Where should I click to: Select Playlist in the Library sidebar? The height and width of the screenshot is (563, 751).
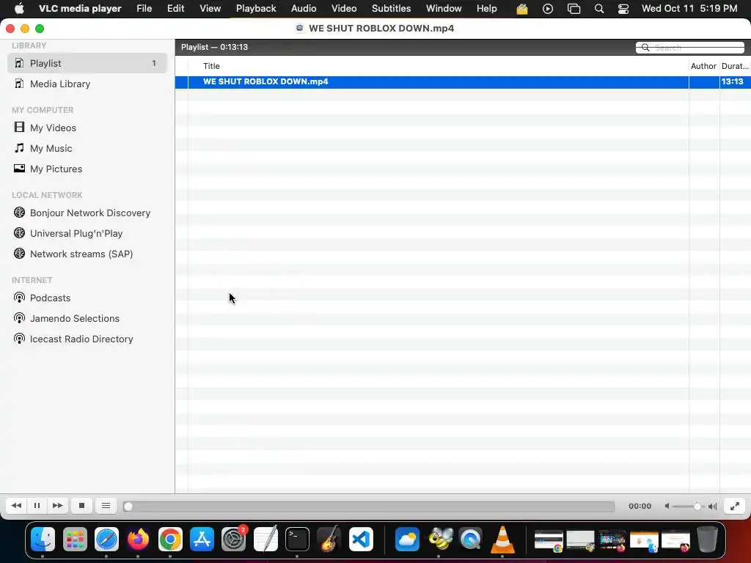[87, 63]
